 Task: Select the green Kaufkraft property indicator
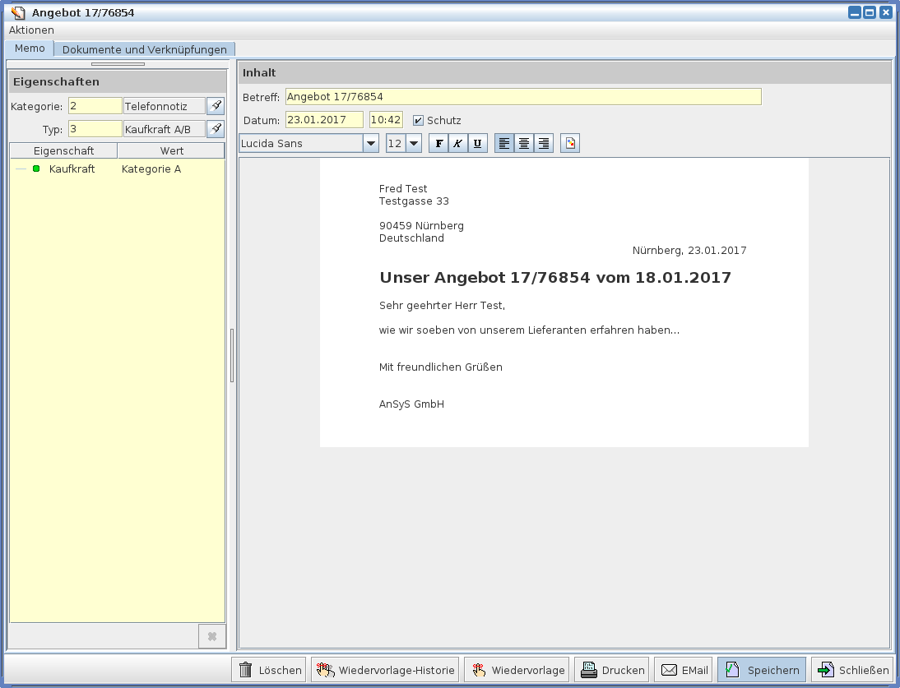[x=36, y=169]
